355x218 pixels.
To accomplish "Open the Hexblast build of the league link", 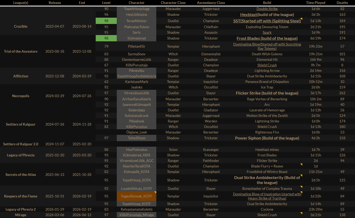I will pyautogui.click(x=267, y=14).
